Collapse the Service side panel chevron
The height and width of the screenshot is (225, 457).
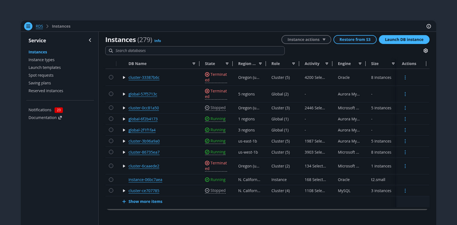click(x=90, y=40)
